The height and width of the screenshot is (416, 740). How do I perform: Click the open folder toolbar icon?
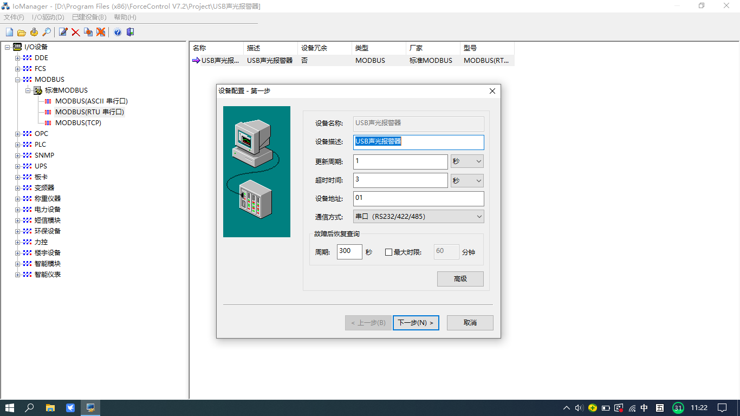[x=22, y=32]
